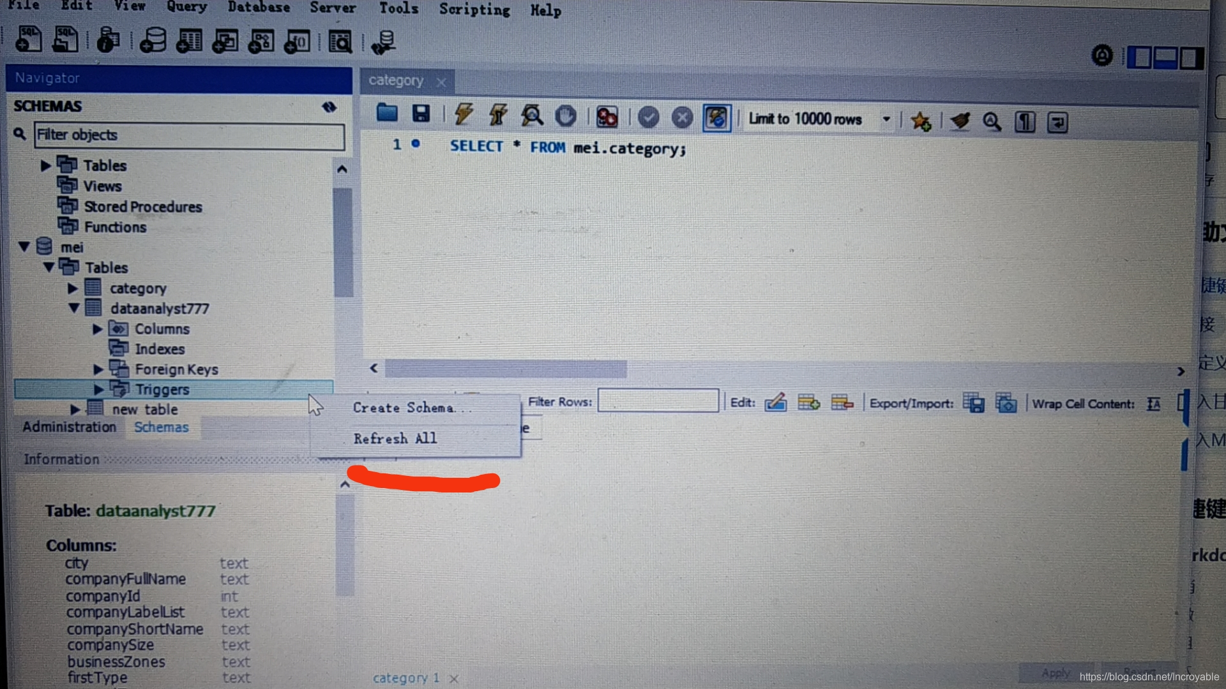The height and width of the screenshot is (689, 1226).
Task: Choose Refresh All from context menu
Action: [395, 438]
